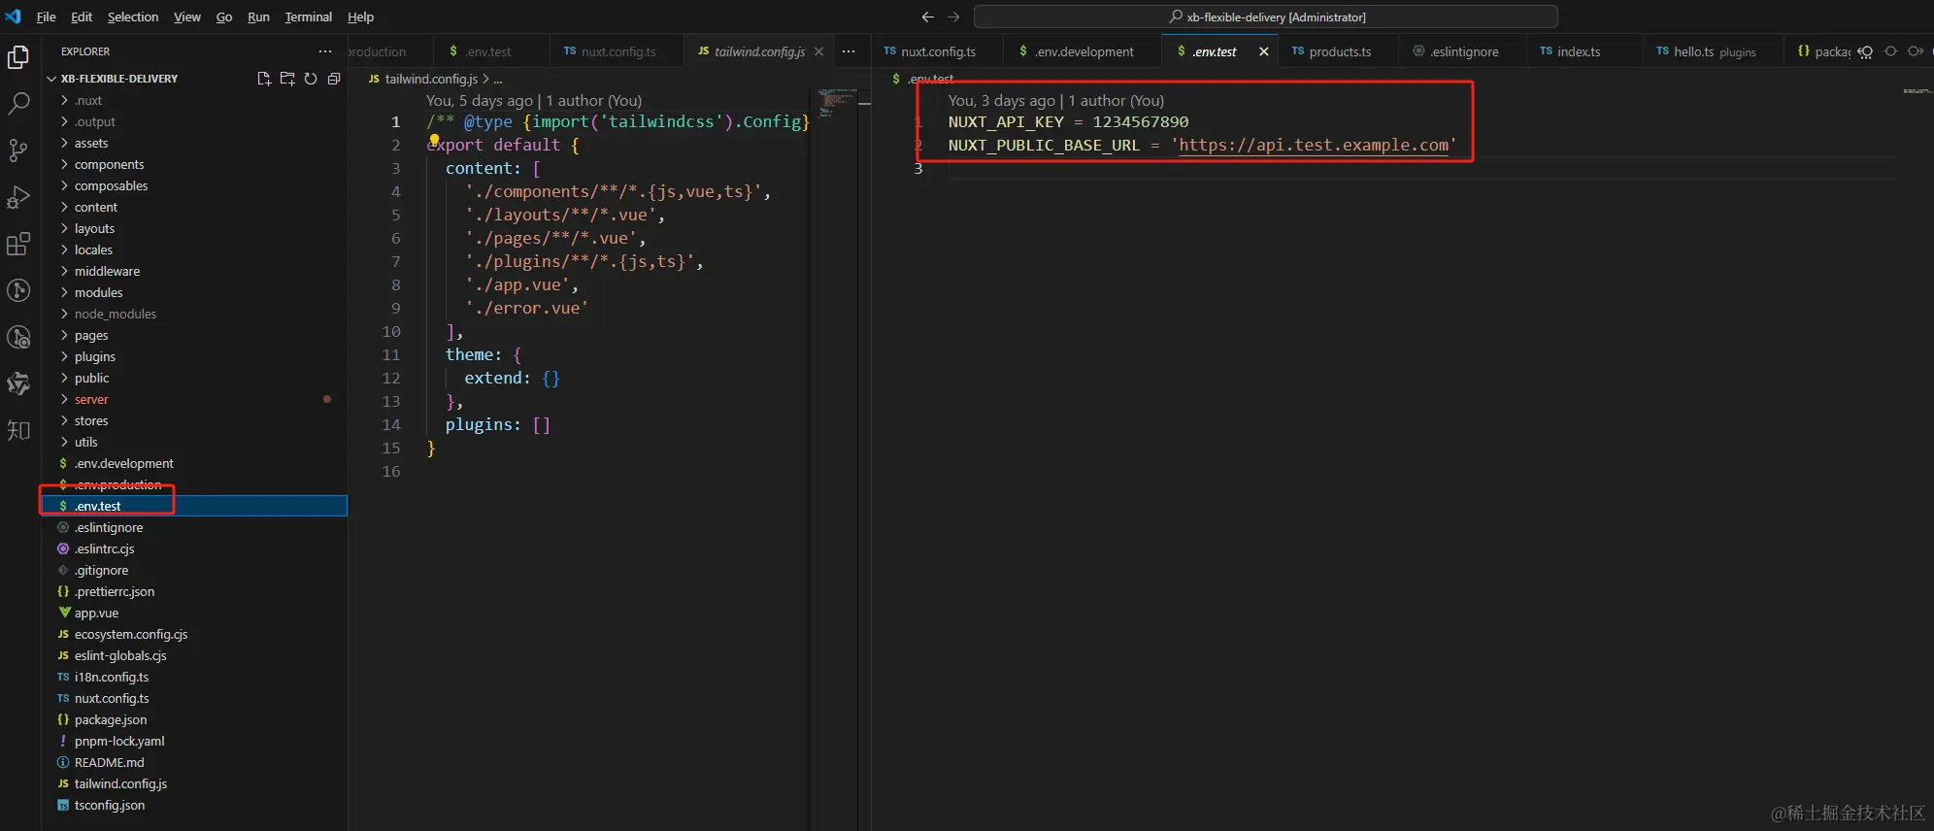Open the Run and Debug view

tap(18, 197)
